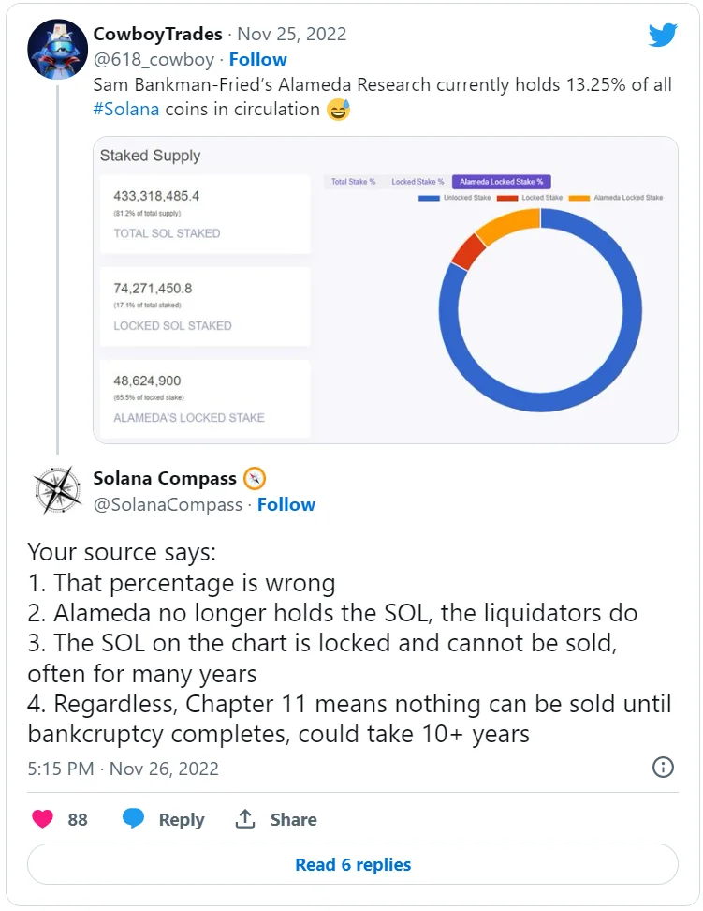Click CowboyTrades profile avatar
The height and width of the screenshot is (911, 703).
pos(58,49)
